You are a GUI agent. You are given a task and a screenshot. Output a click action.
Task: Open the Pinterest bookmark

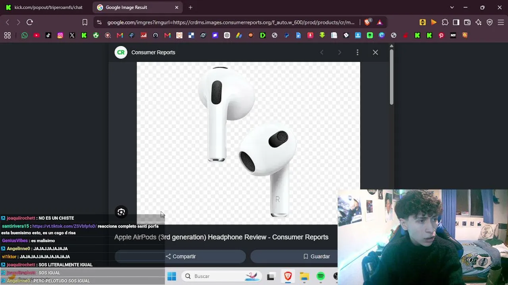(x=441, y=35)
